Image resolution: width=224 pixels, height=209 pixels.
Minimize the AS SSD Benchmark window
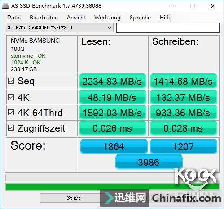[x=172, y=6]
